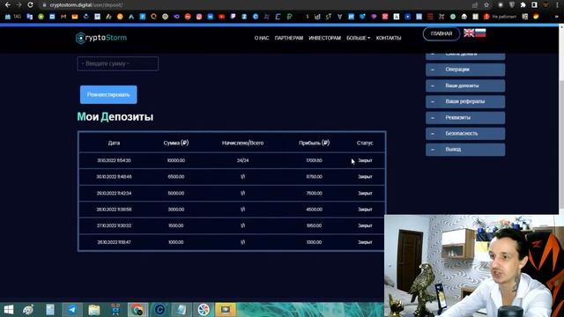Open the yellow-highlighted taskbar app

pyautogui.click(x=226, y=309)
